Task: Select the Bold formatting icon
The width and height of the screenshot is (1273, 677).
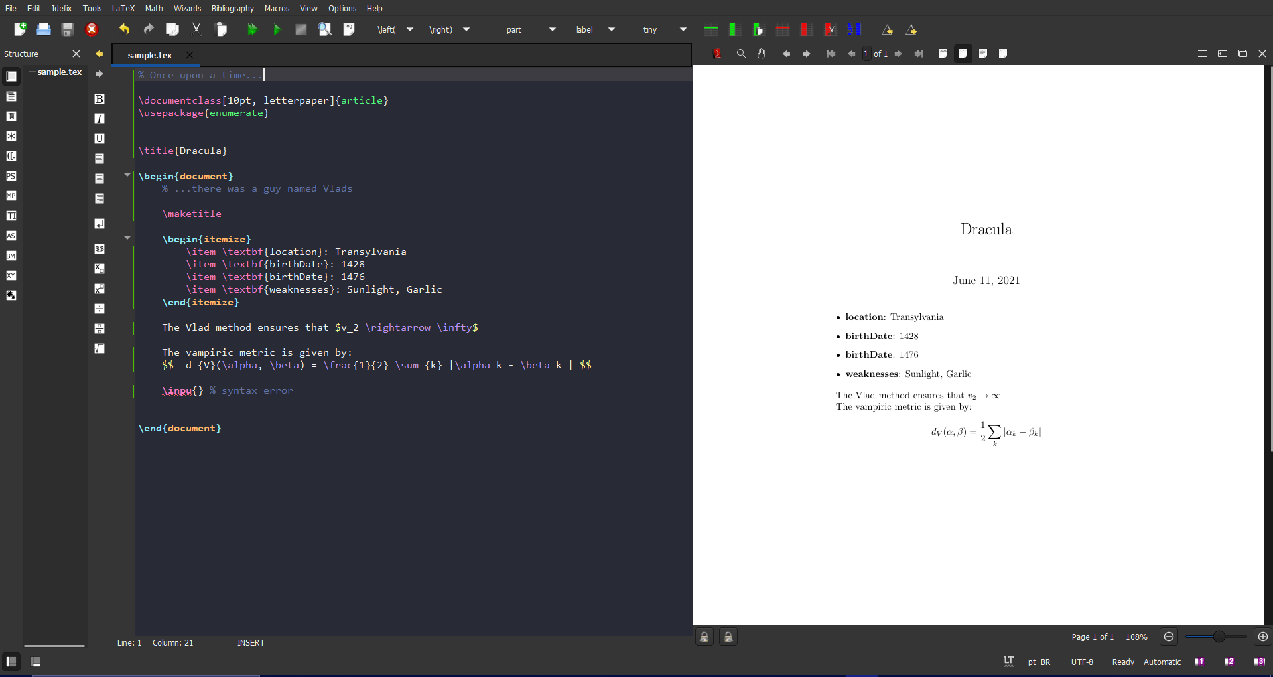Action: tap(100, 99)
